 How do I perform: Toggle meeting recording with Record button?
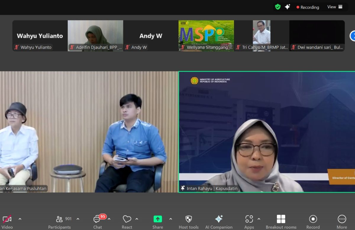[313, 222]
